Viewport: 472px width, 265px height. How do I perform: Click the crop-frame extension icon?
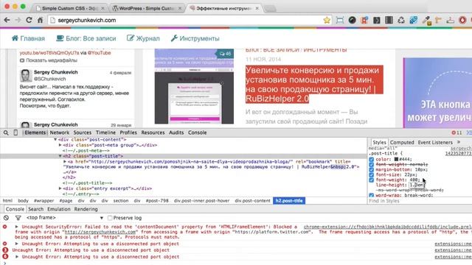tap(339, 20)
